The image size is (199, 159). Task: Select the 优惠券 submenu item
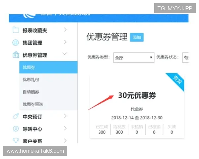click(x=48, y=67)
